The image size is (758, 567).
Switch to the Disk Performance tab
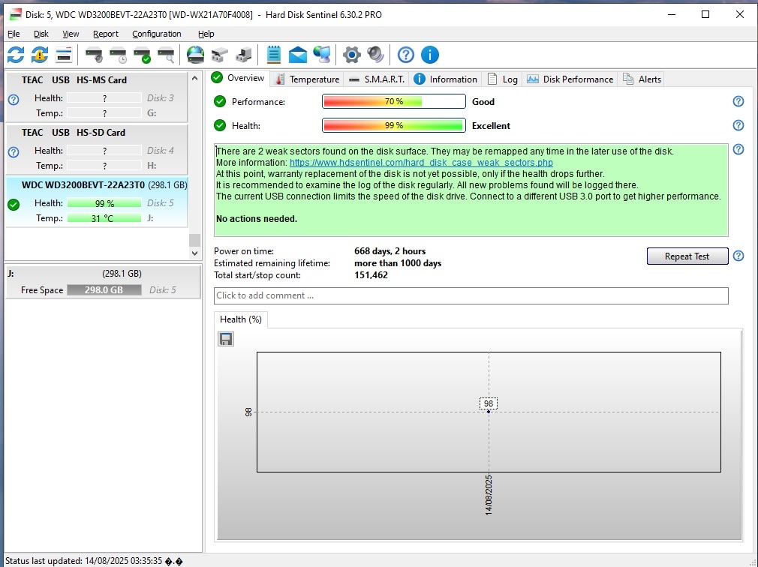[x=570, y=79]
